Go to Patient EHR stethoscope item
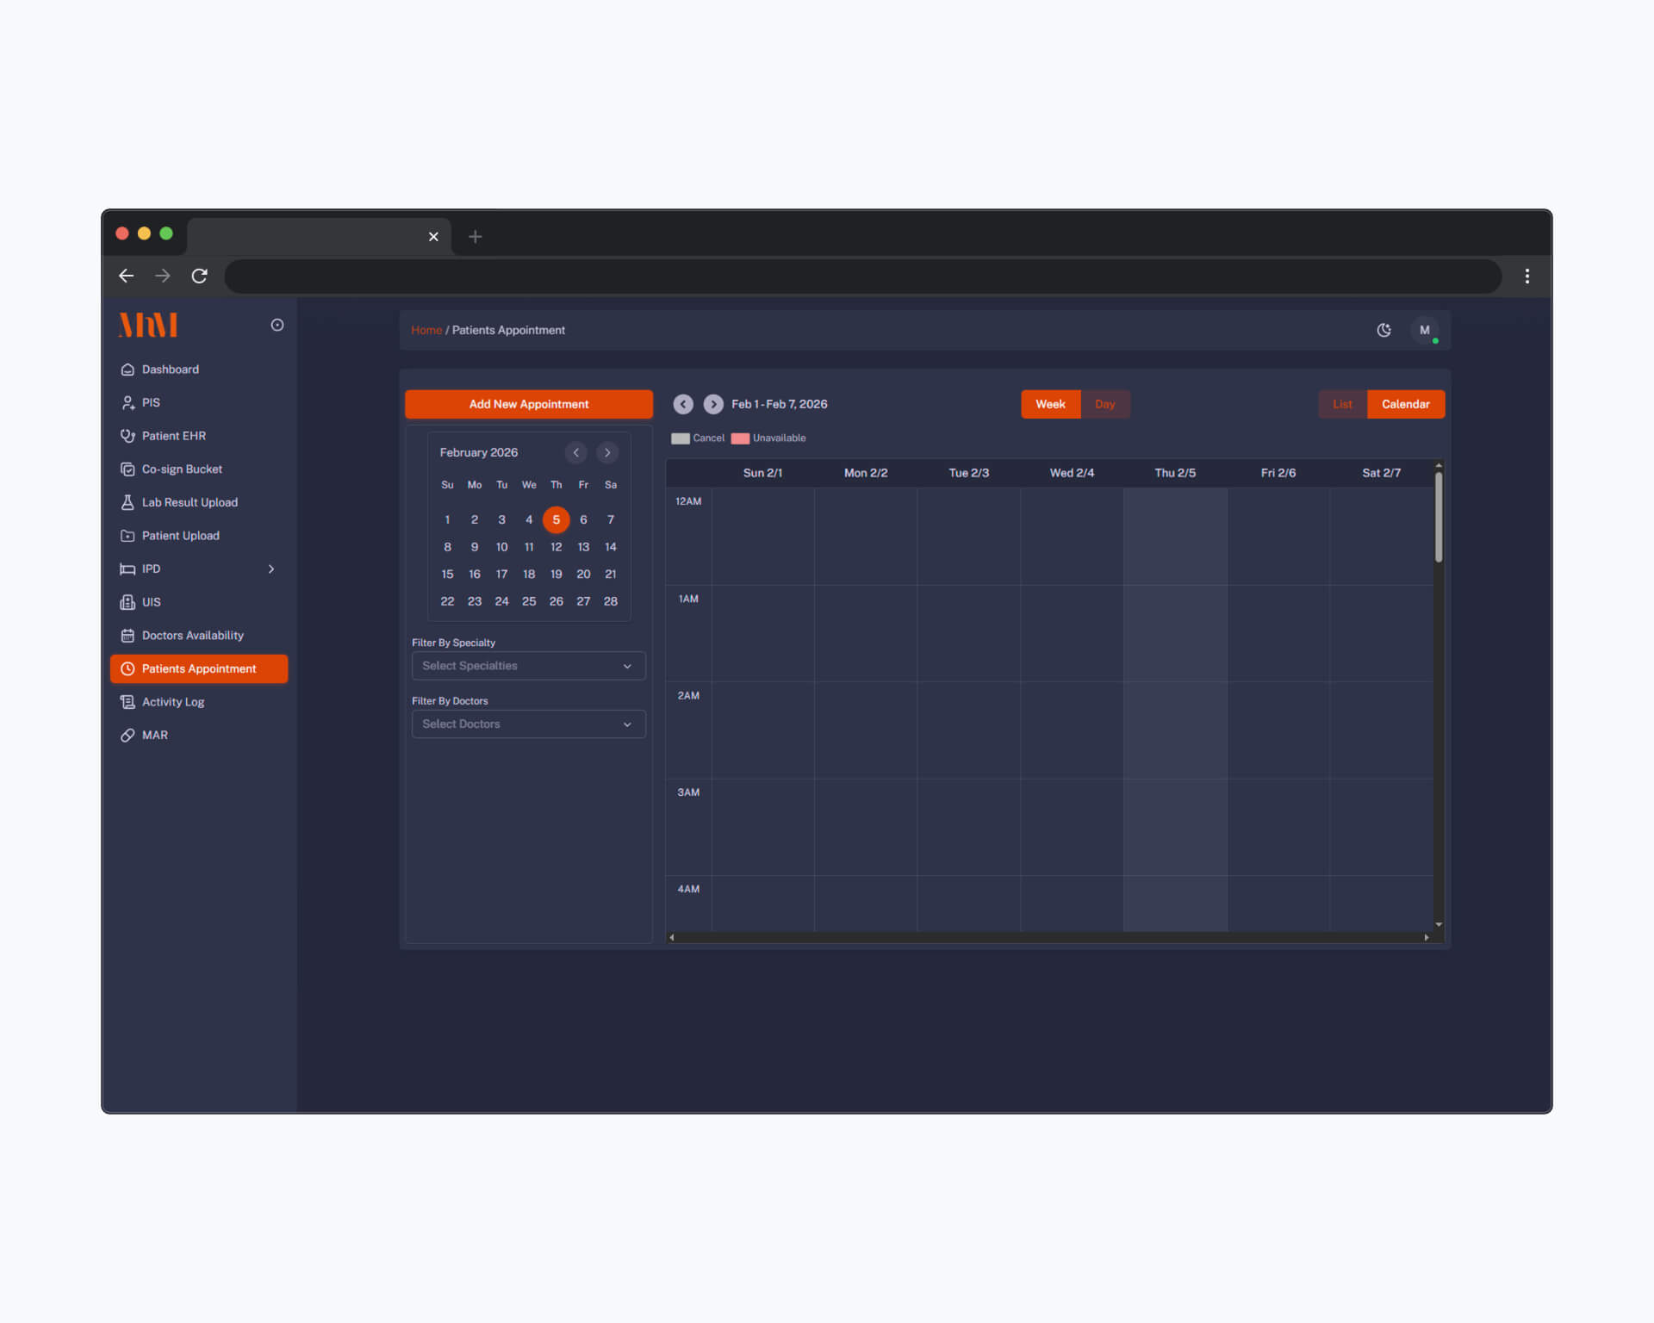Image resolution: width=1654 pixels, height=1323 pixels. coord(173,436)
